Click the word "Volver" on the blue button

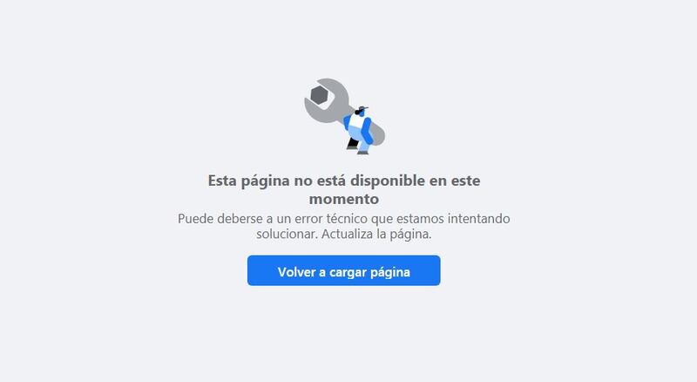tap(296, 272)
